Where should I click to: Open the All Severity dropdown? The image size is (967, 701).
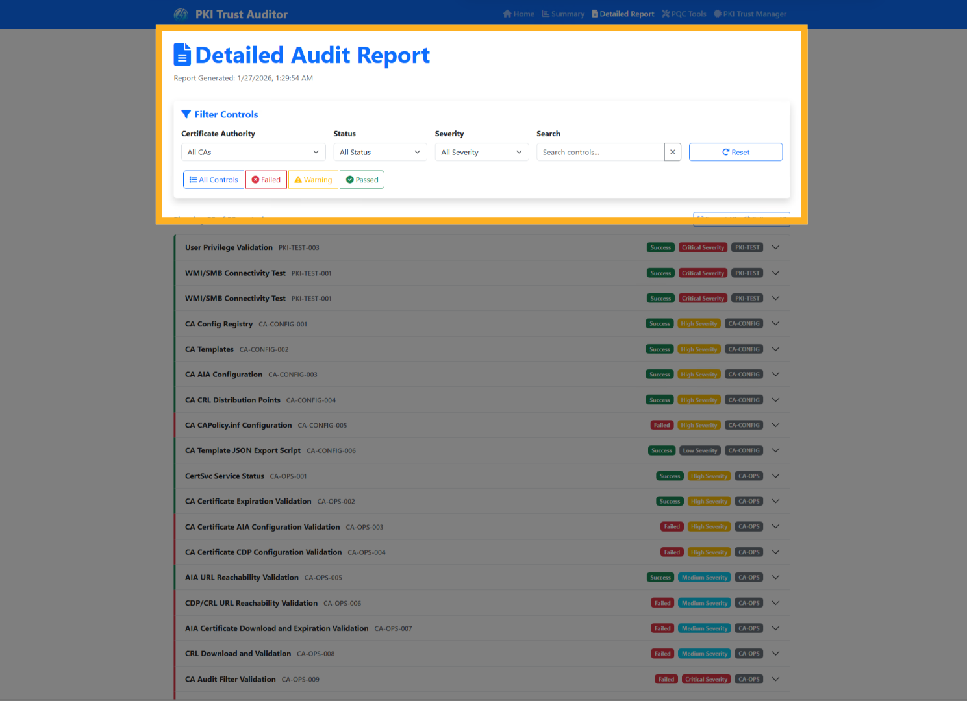(x=481, y=152)
